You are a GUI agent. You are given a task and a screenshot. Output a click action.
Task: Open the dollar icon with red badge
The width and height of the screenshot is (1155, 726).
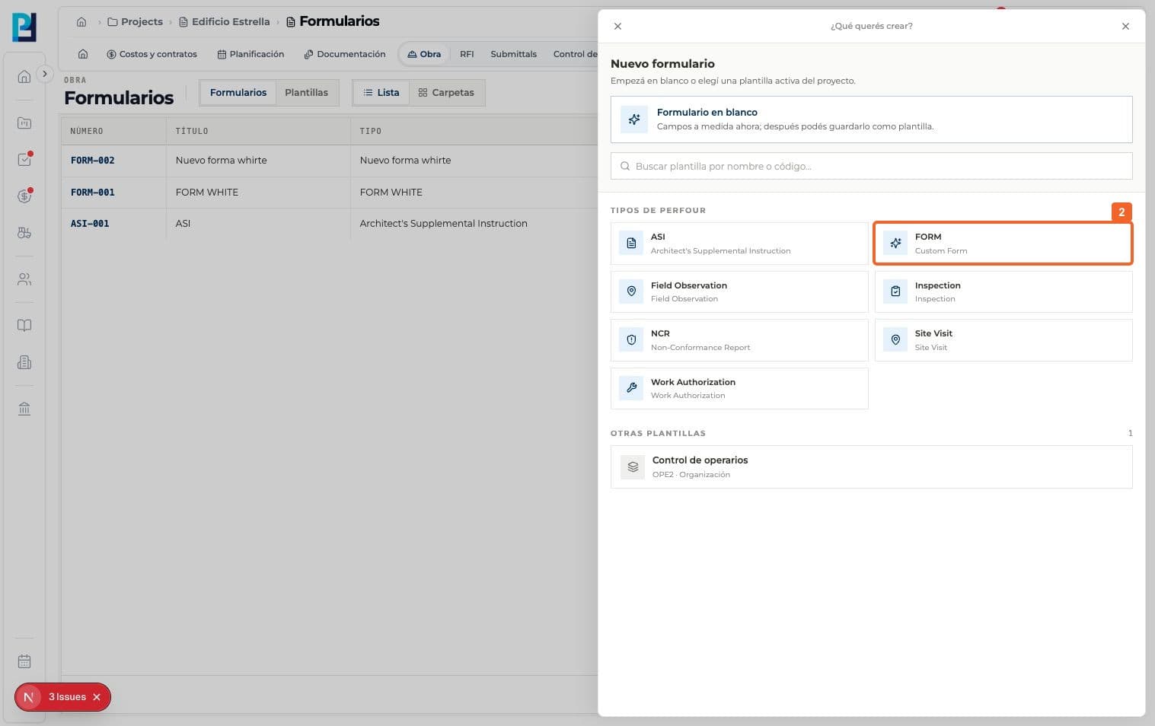click(24, 196)
